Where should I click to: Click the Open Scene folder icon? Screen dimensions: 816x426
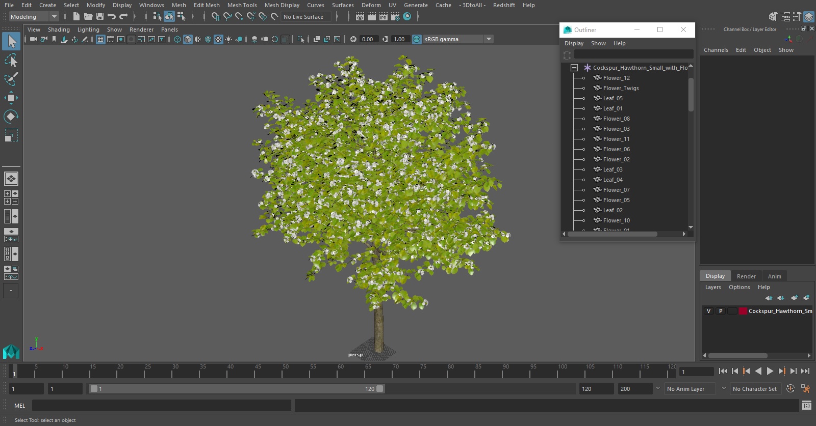88,16
